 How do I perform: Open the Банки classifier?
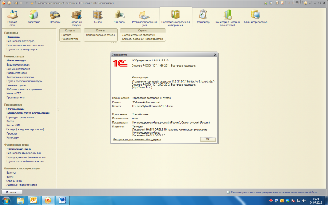coord(10,177)
